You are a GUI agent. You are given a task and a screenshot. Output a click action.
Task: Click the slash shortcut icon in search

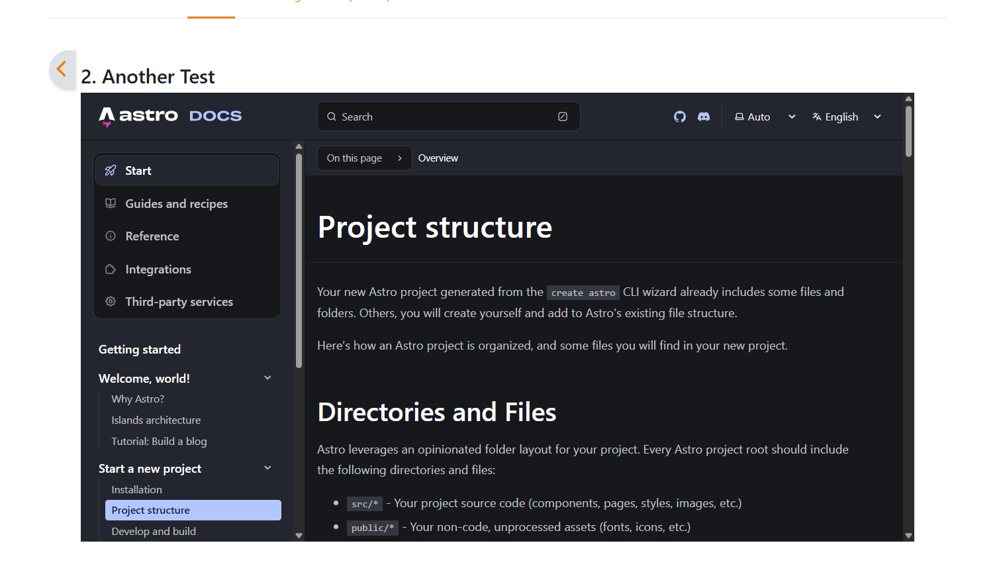[x=563, y=117]
